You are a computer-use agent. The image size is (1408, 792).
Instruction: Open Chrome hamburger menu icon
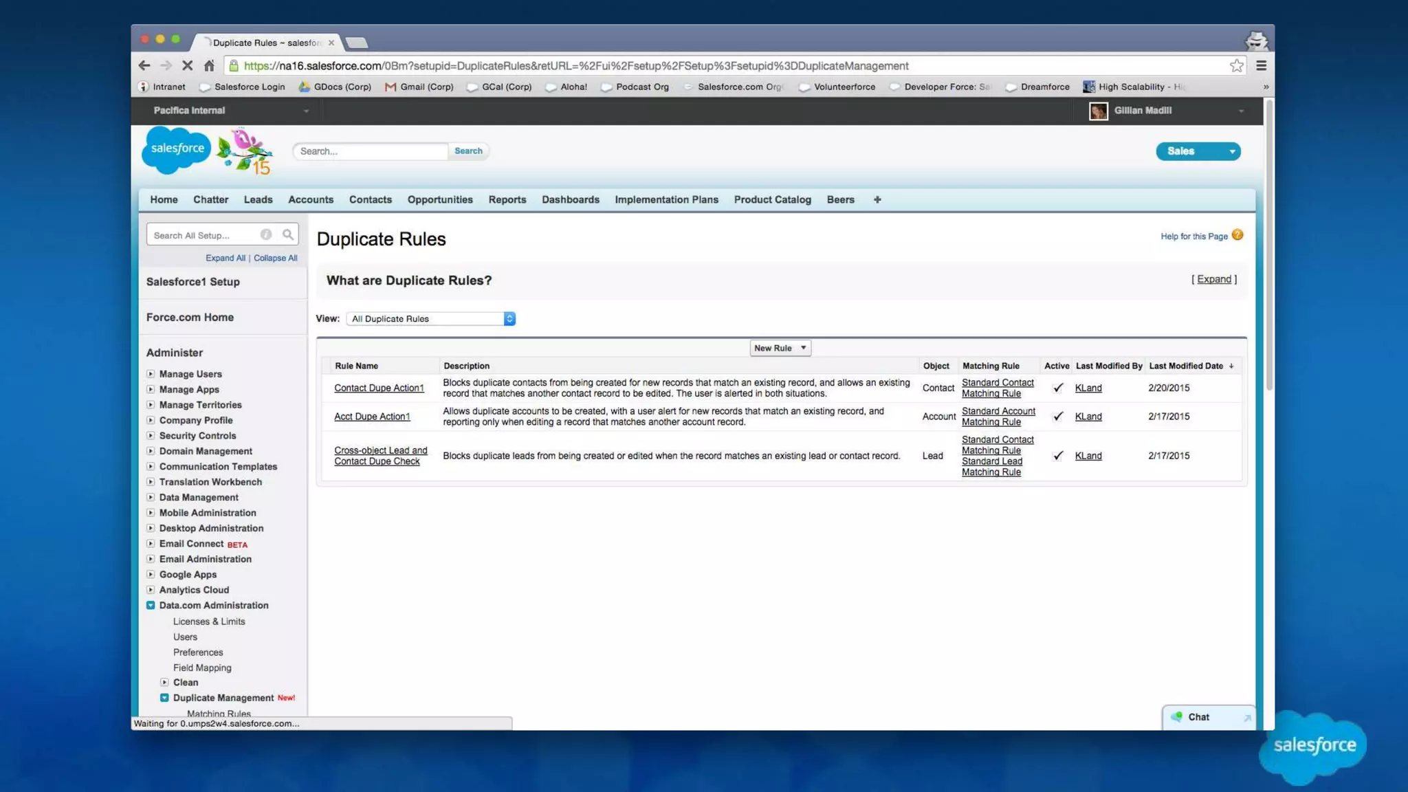(1261, 66)
